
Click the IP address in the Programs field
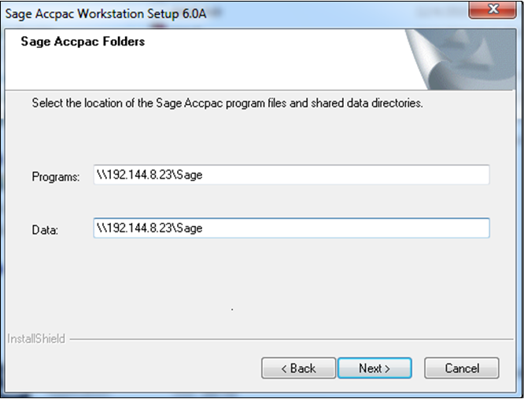point(140,175)
